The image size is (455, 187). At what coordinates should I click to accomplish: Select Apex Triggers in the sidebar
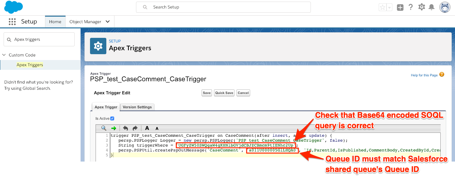[x=30, y=65]
